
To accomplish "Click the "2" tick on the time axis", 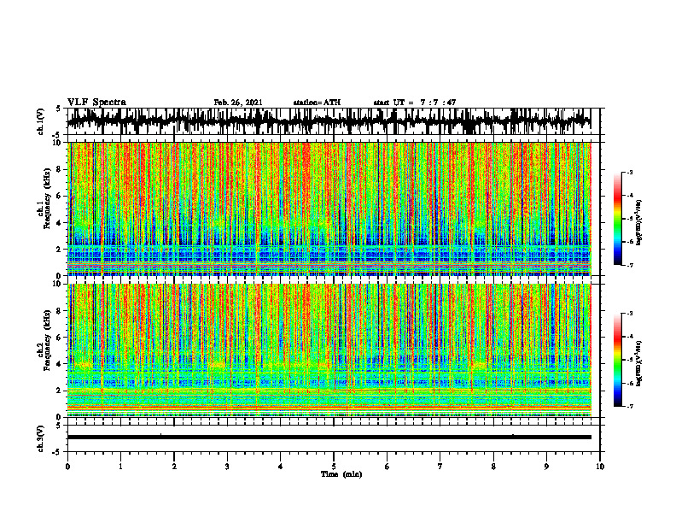I will [174, 467].
